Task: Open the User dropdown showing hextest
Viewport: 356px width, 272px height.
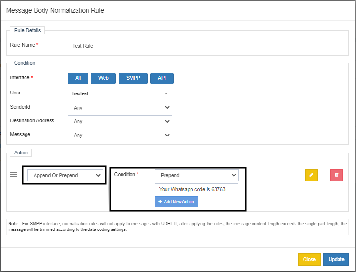Action: click(120, 93)
